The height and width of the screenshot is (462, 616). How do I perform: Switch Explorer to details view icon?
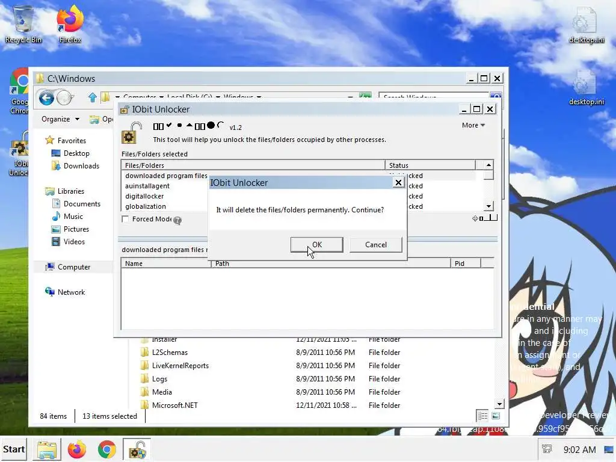(482, 416)
